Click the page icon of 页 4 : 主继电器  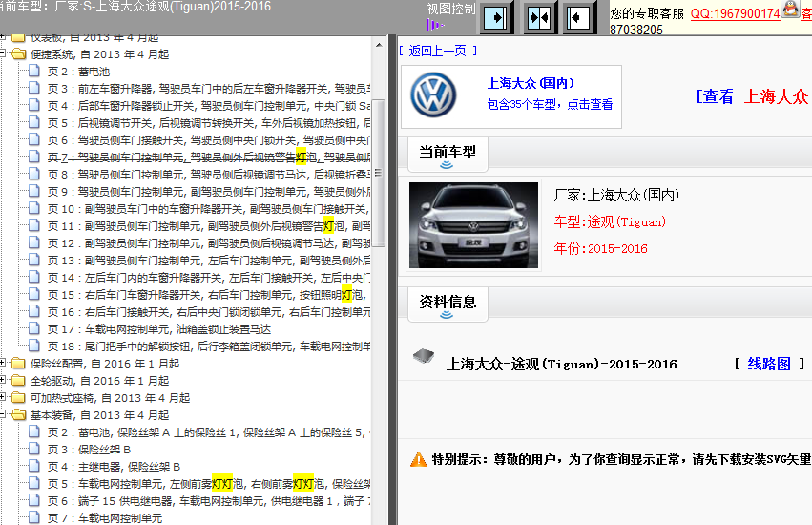(34, 466)
